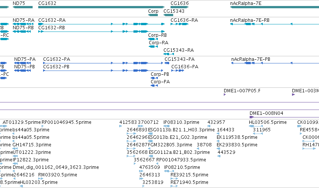
Task: Open the IP12822.3prime EST label
Action: (x=31, y=160)
